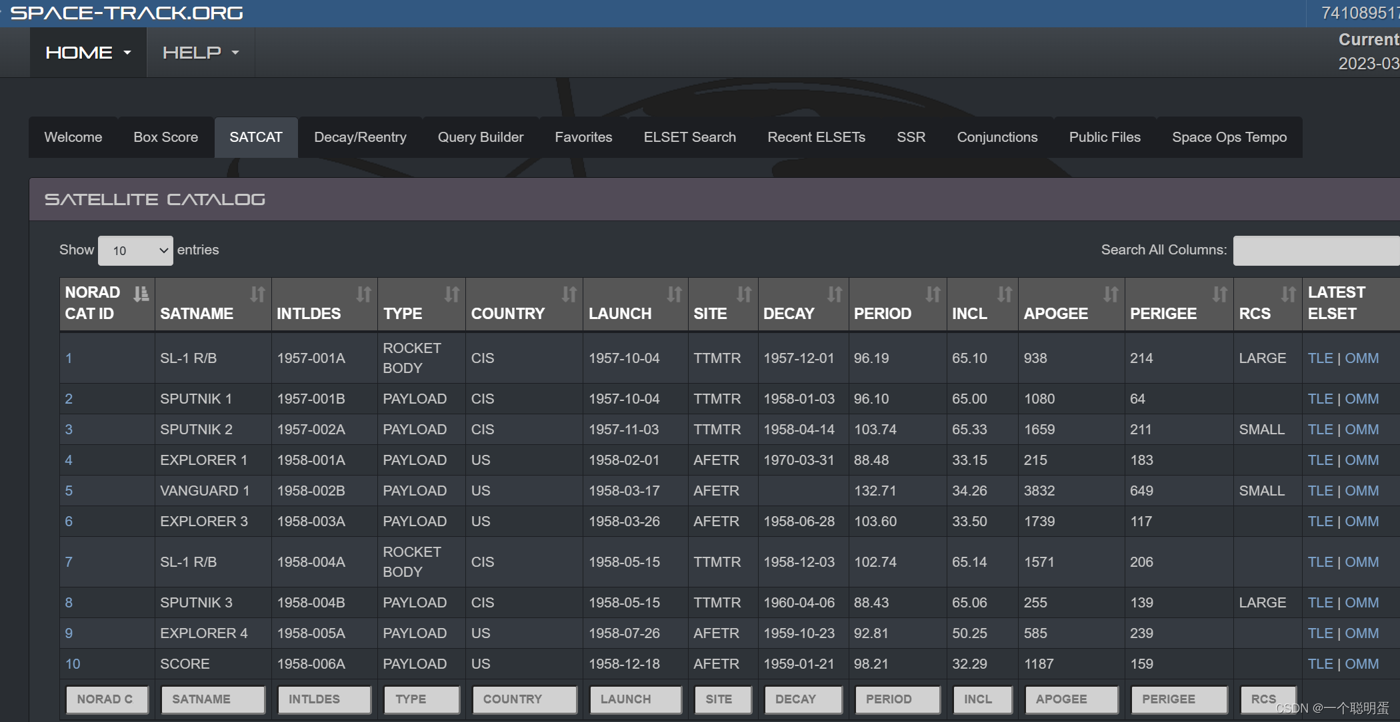Image resolution: width=1400 pixels, height=722 pixels.
Task: Open the Show entries dropdown
Action: [135, 250]
